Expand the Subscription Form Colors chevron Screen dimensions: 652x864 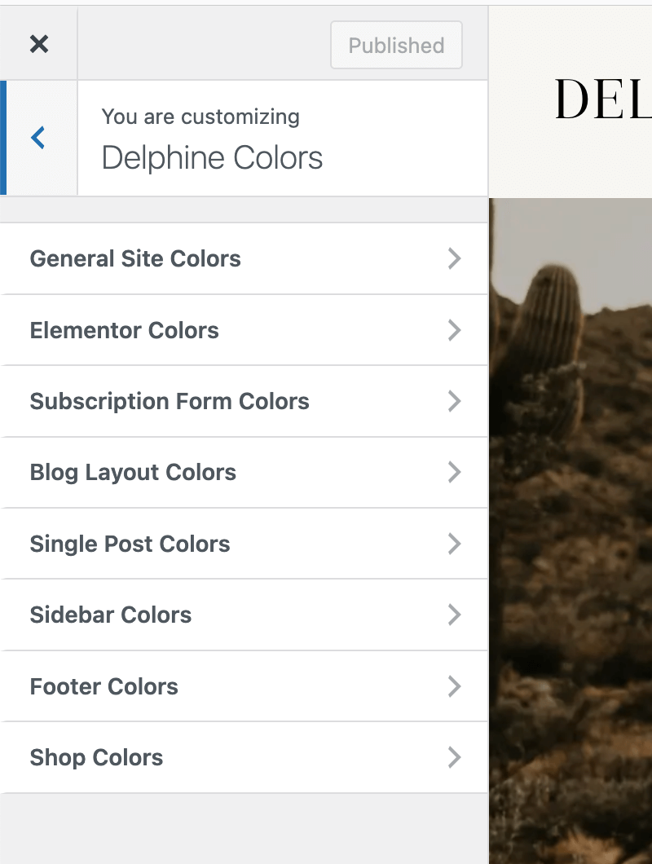click(x=455, y=401)
